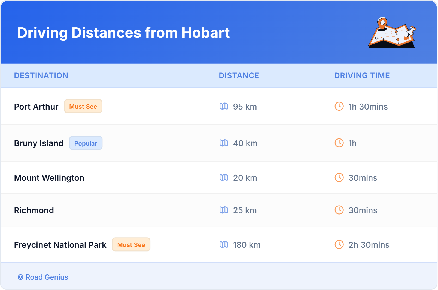Click the map icon beside 95 km
The image size is (438, 290).
point(224,106)
